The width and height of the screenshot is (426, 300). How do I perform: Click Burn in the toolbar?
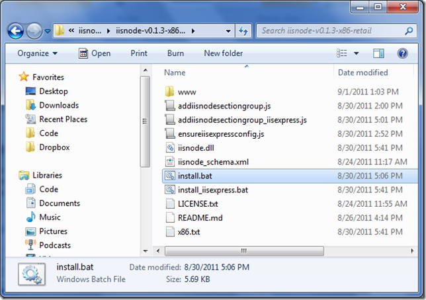[x=175, y=54]
